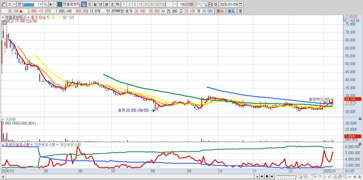363x180 pixels.
Task: Open the dropdown arrow beside speaker icon
Action: (55, 4)
